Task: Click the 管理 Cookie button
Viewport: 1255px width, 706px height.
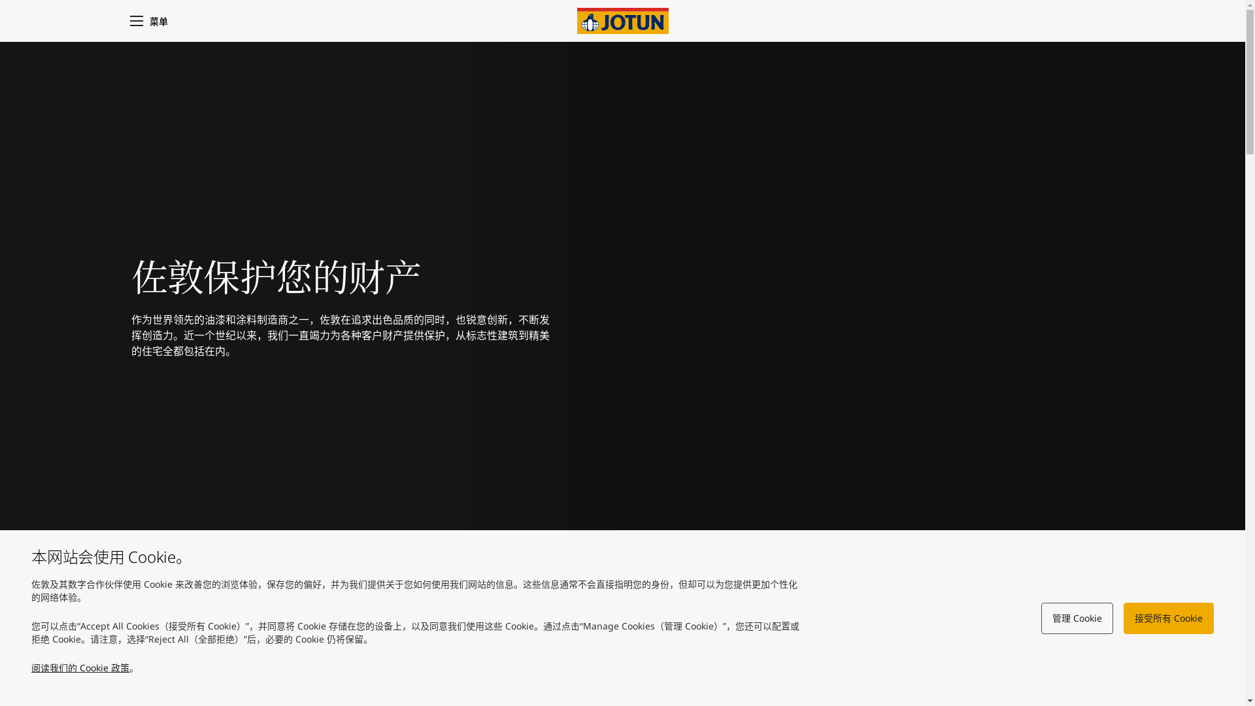Action: point(1077,618)
